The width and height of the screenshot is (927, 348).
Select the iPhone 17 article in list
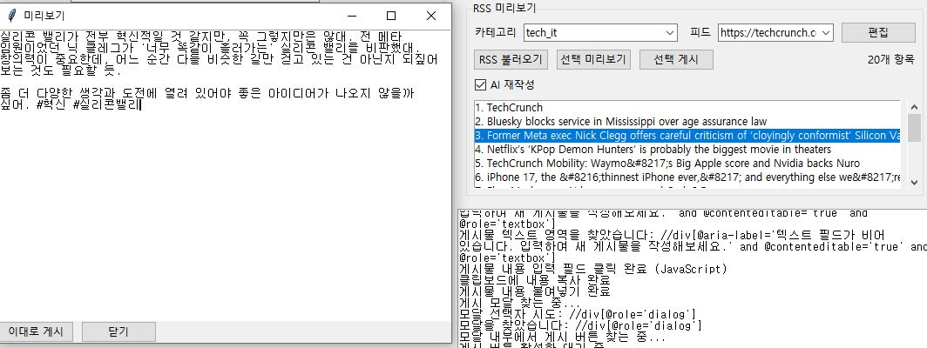click(680, 177)
